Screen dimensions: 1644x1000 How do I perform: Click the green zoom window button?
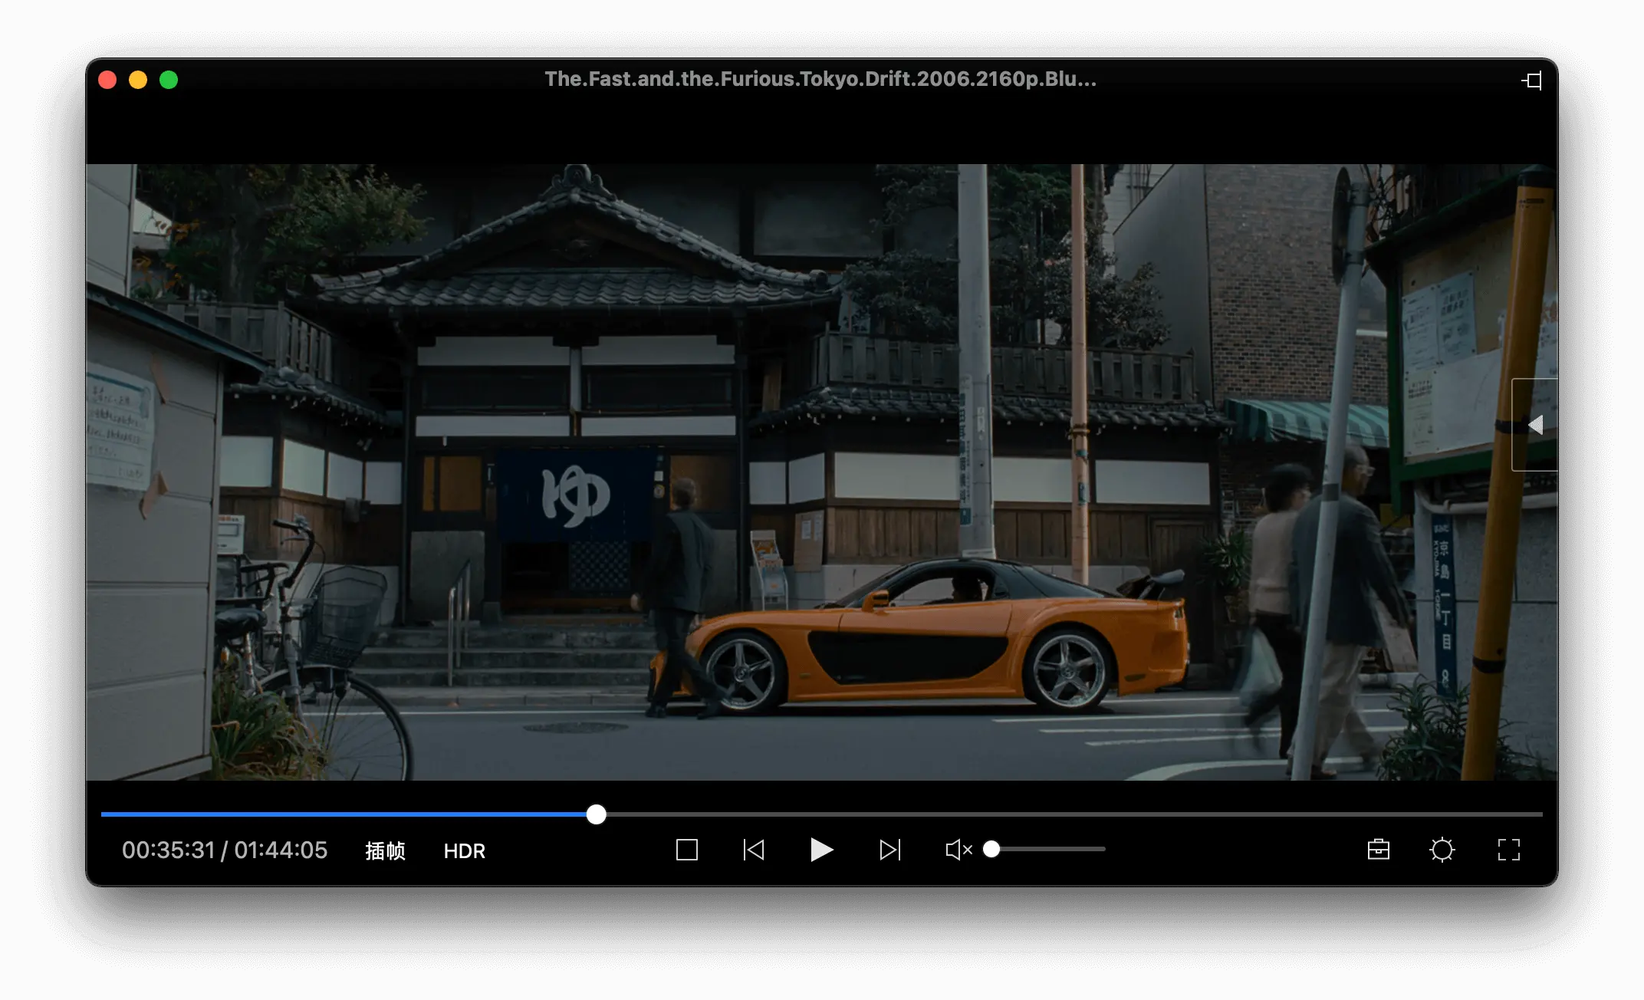(x=169, y=80)
